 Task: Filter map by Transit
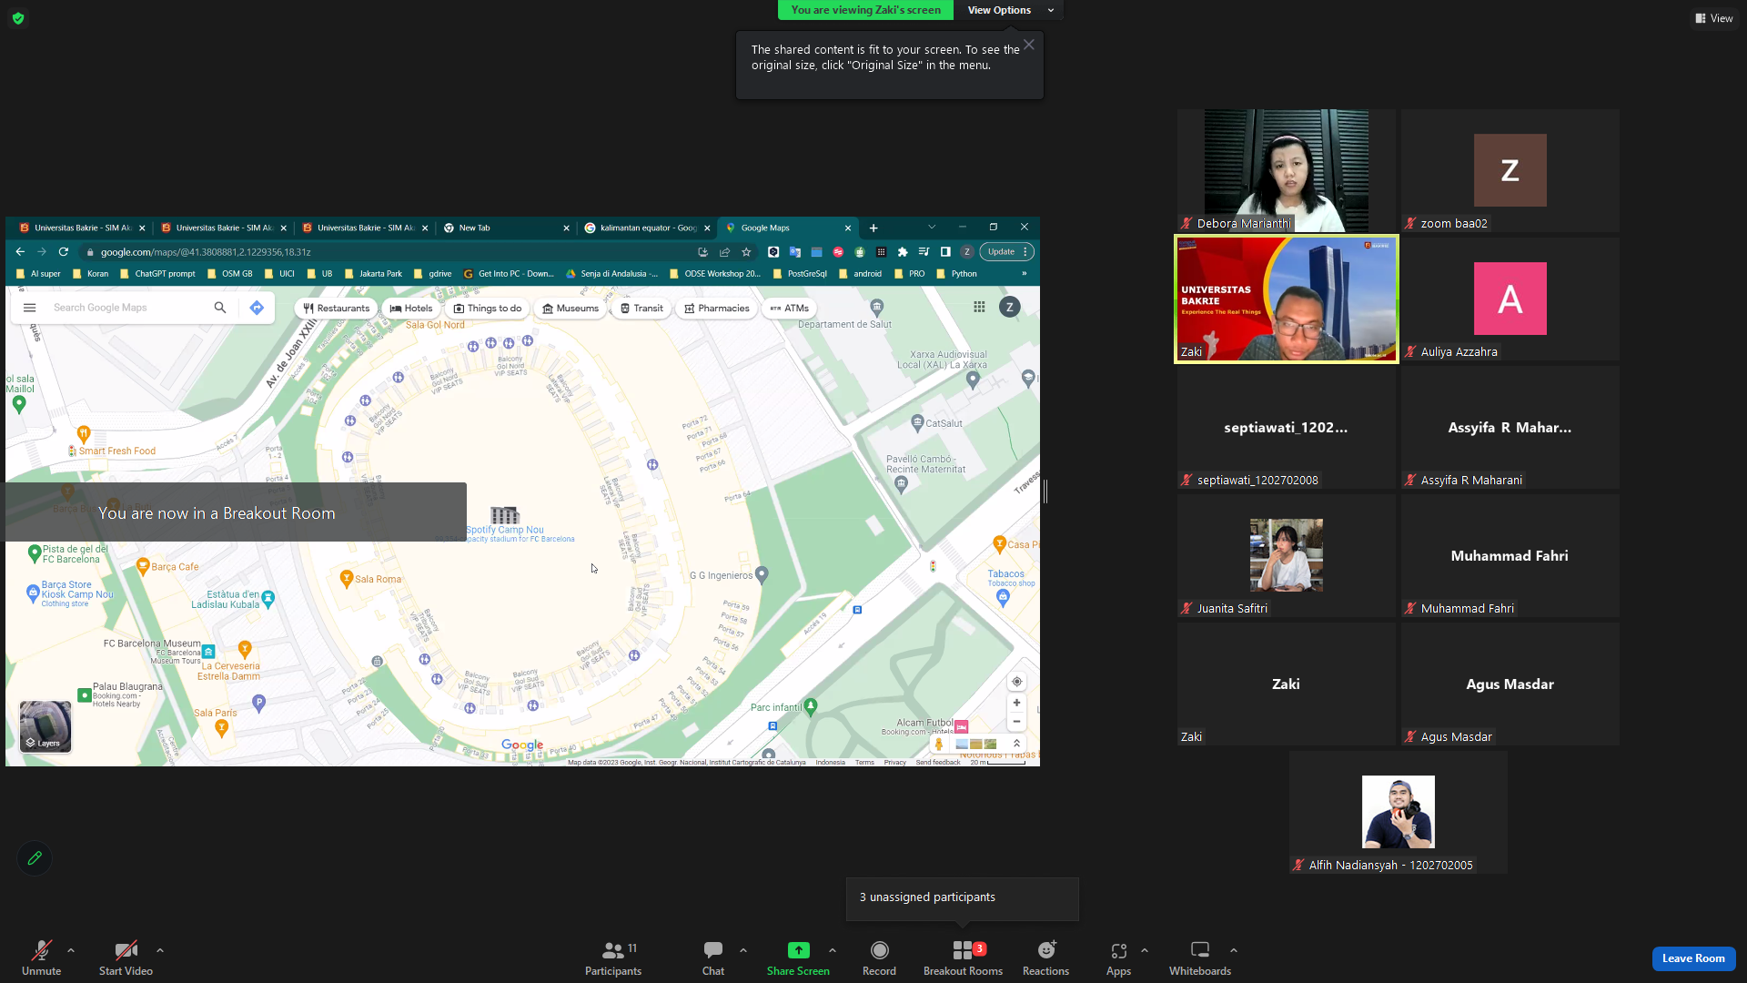(641, 309)
